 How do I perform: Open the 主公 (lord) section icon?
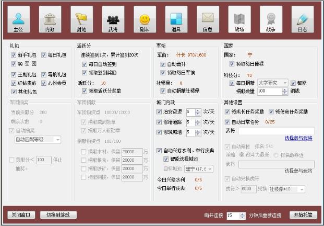click(18, 20)
